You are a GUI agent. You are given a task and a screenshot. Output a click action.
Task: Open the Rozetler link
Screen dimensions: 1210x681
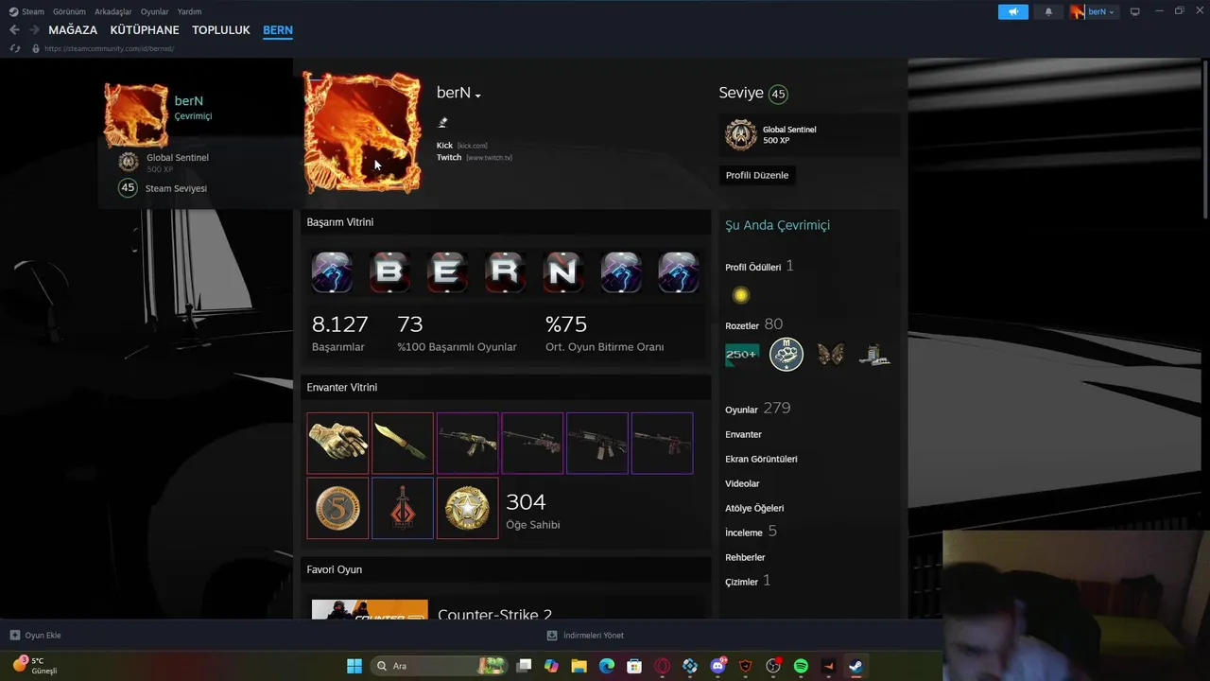click(x=742, y=326)
